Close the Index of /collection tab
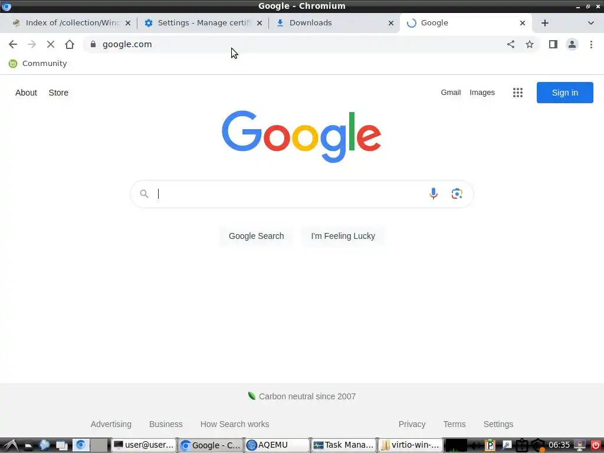The width and height of the screenshot is (604, 453). [128, 23]
